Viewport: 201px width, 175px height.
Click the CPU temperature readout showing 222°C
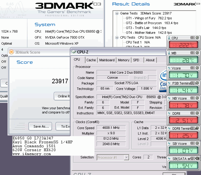coord(184,45)
